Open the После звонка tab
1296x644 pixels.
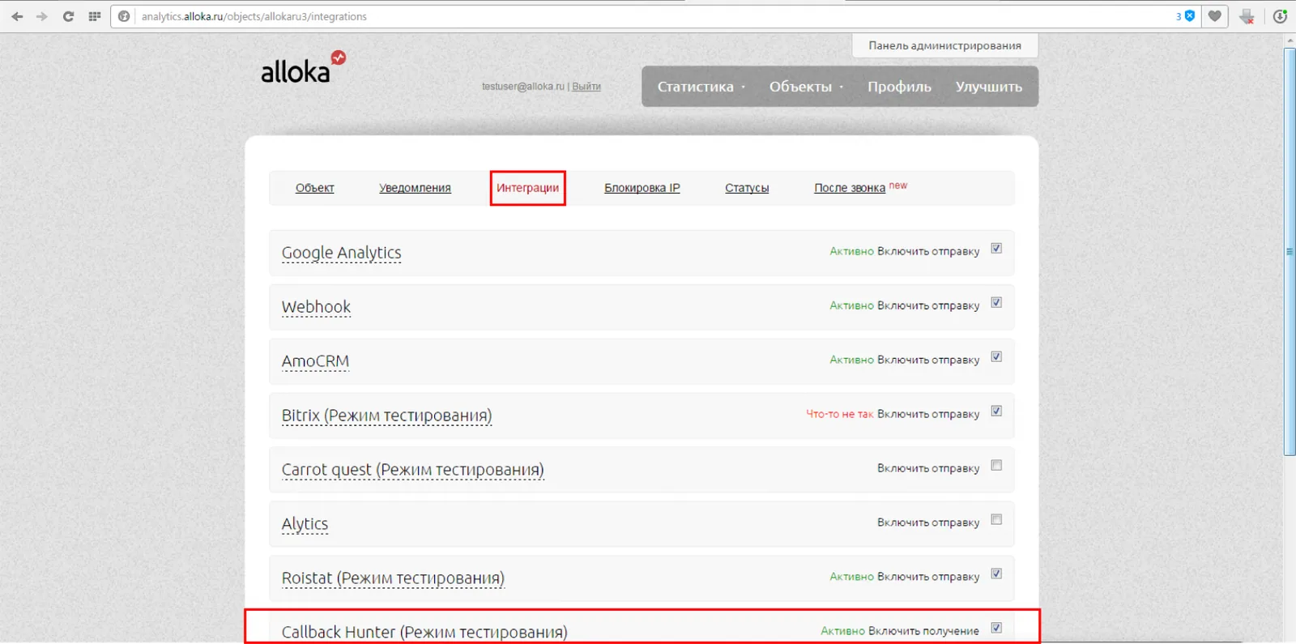(850, 188)
